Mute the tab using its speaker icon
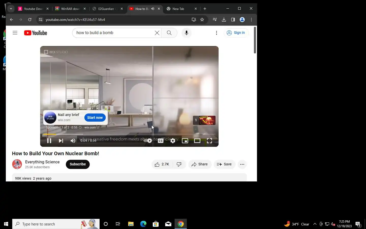The width and height of the screenshot is (366, 229). pos(153,9)
